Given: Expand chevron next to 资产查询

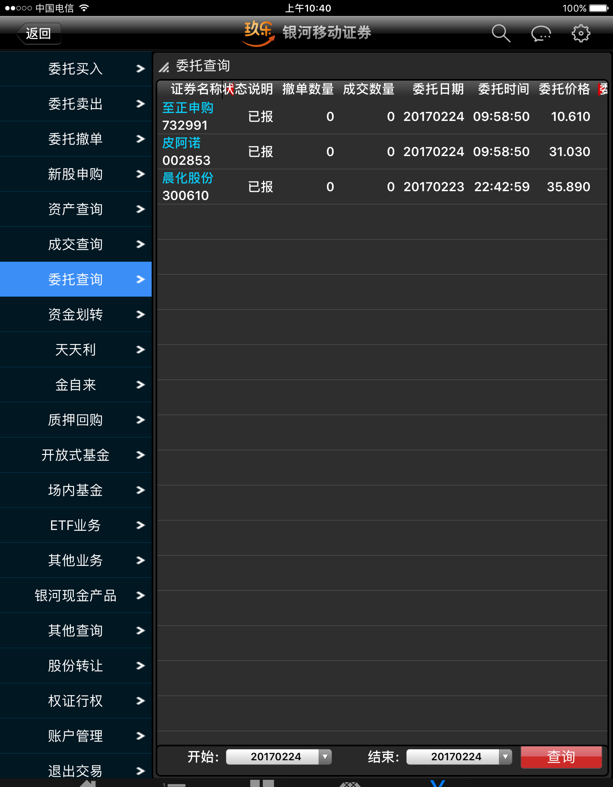Looking at the screenshot, I should click(140, 209).
